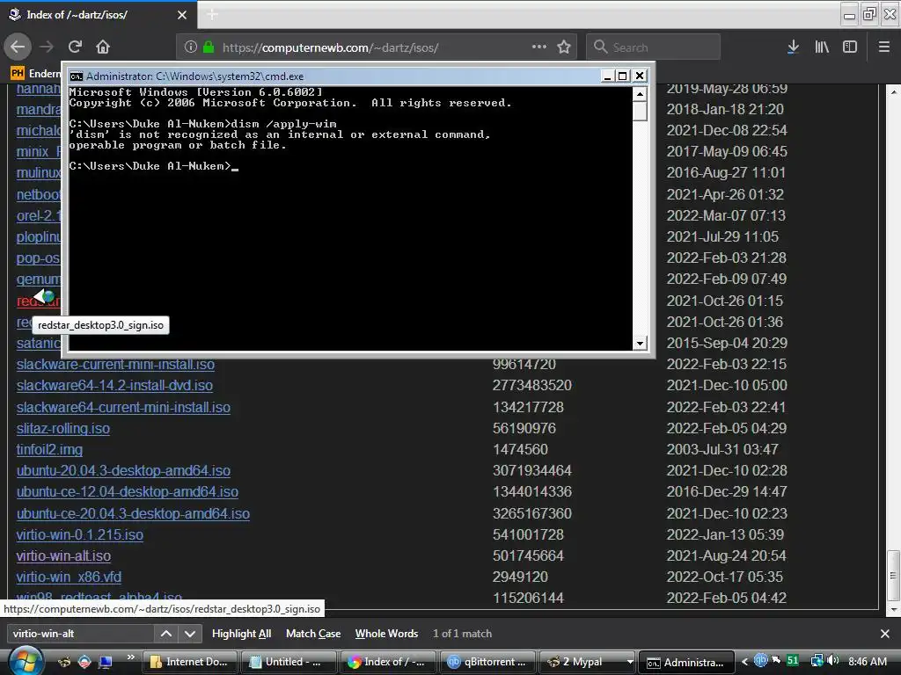Screen dimensions: 901x675
Task: Switch to Untitled taskbar window
Action: (x=289, y=662)
